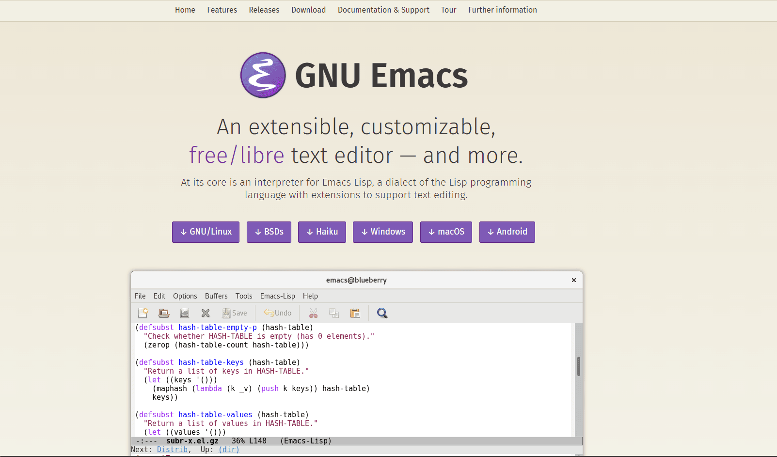Open the Download nav link

coord(308,10)
